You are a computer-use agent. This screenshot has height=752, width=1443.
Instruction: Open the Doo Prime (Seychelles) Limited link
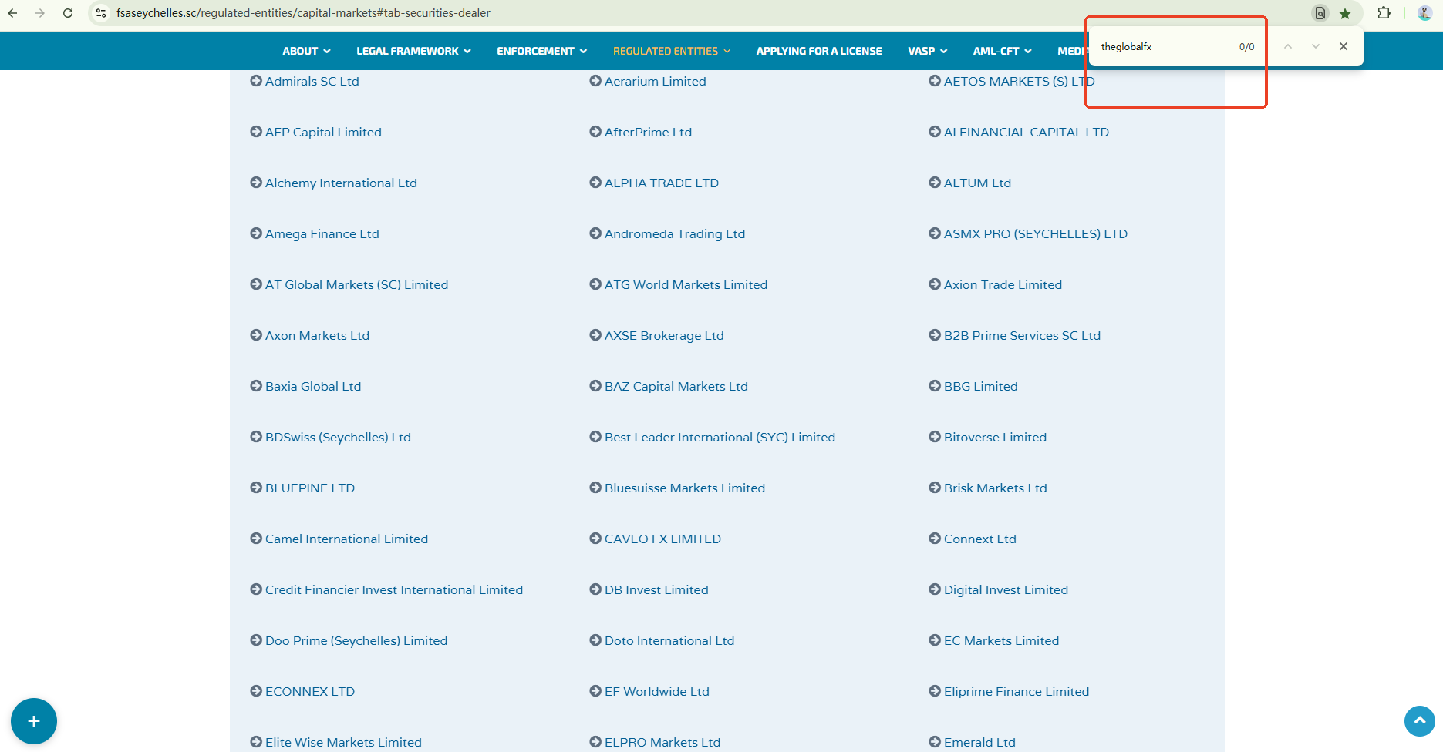pyautogui.click(x=356, y=640)
